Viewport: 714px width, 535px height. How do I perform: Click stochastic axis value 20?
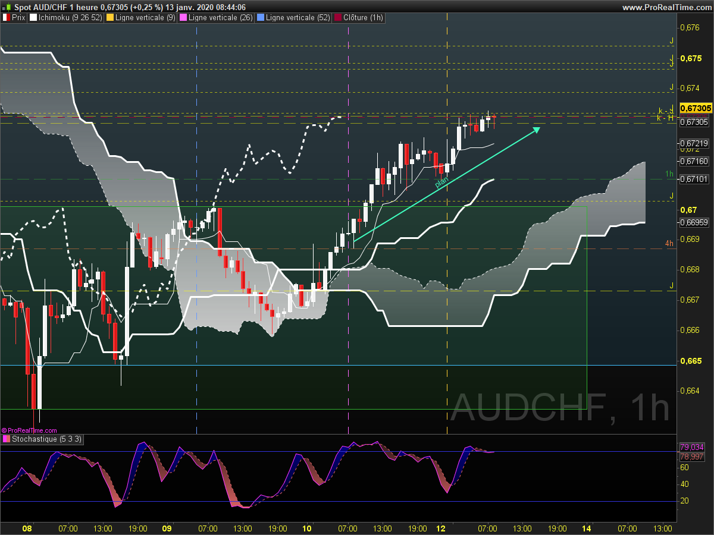coord(684,501)
